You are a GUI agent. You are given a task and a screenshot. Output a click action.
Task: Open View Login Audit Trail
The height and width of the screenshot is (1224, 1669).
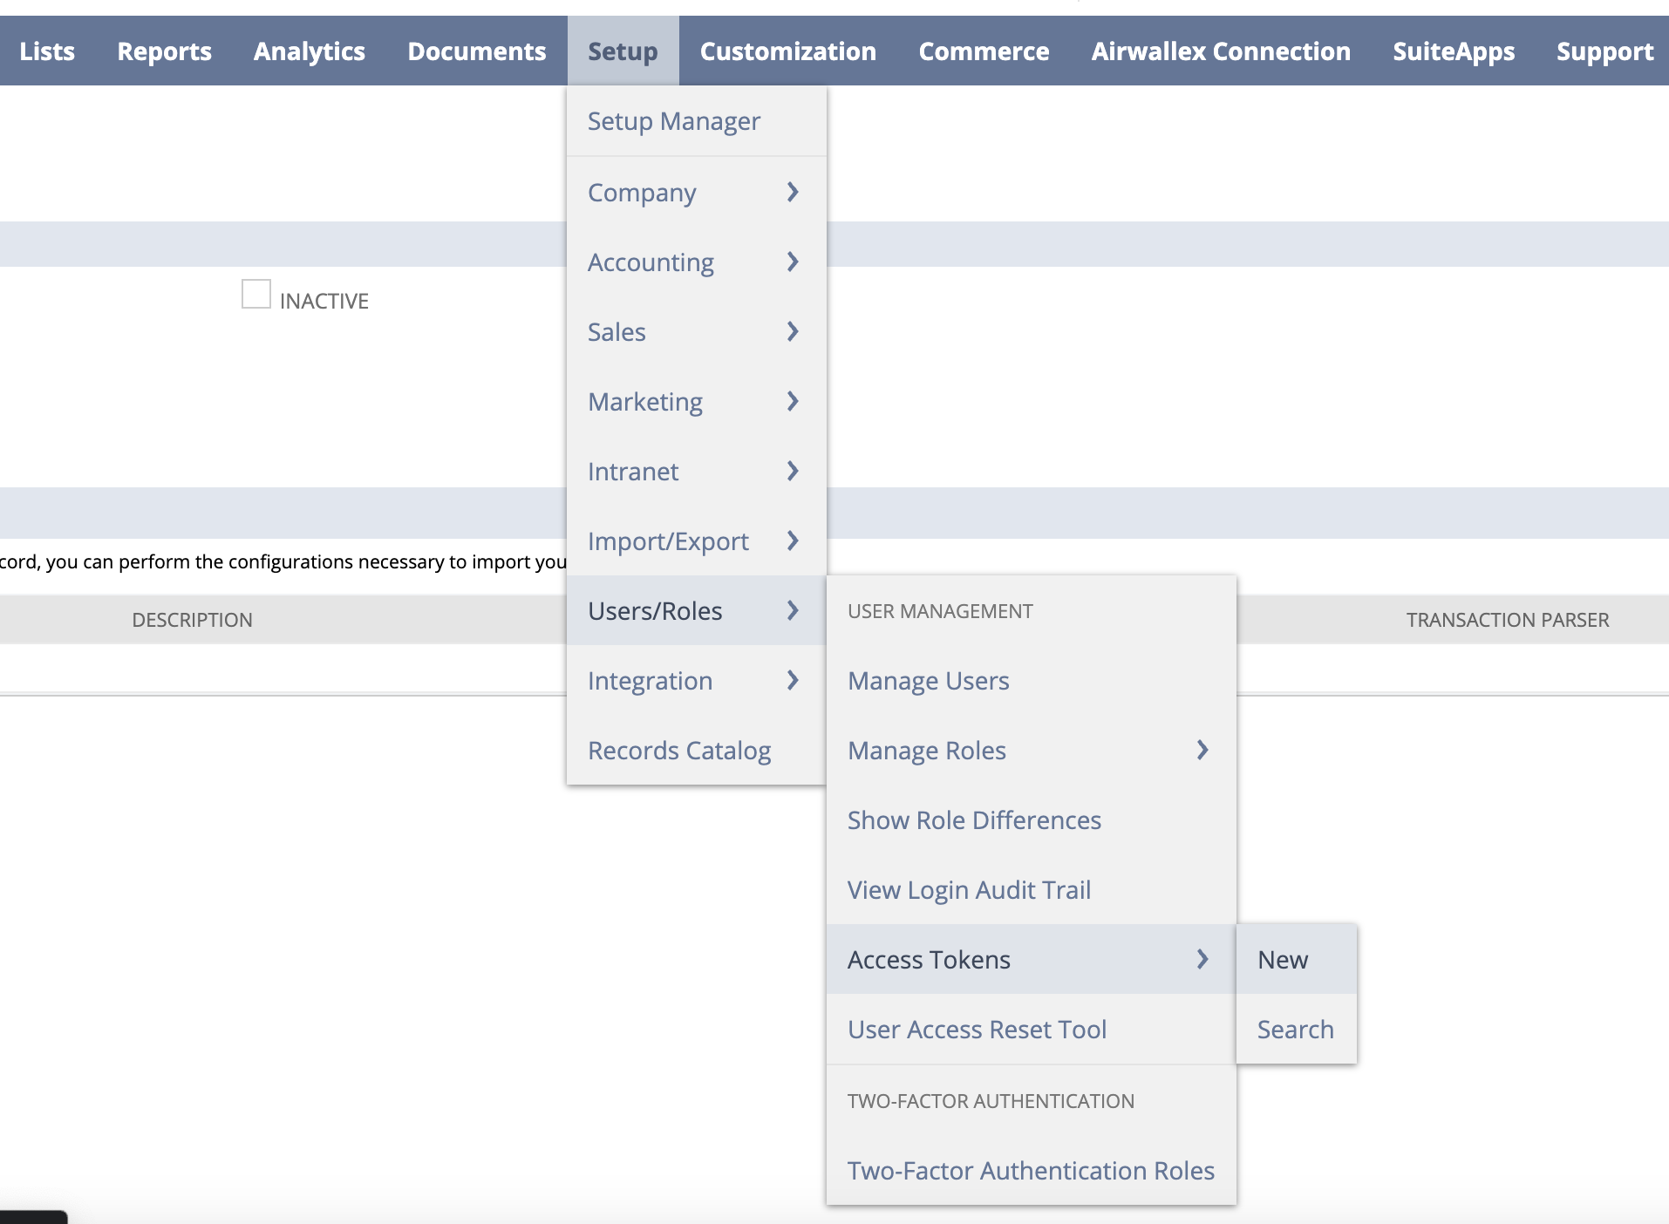point(969,890)
